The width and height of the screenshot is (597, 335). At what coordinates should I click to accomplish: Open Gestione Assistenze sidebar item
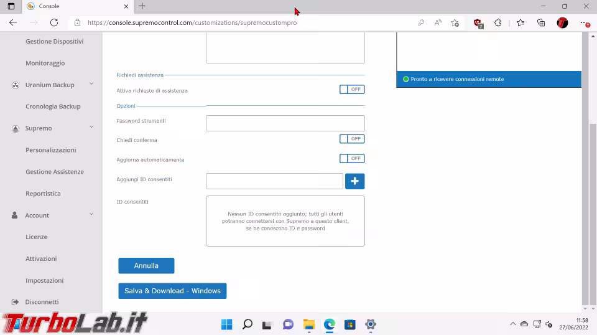tap(55, 171)
